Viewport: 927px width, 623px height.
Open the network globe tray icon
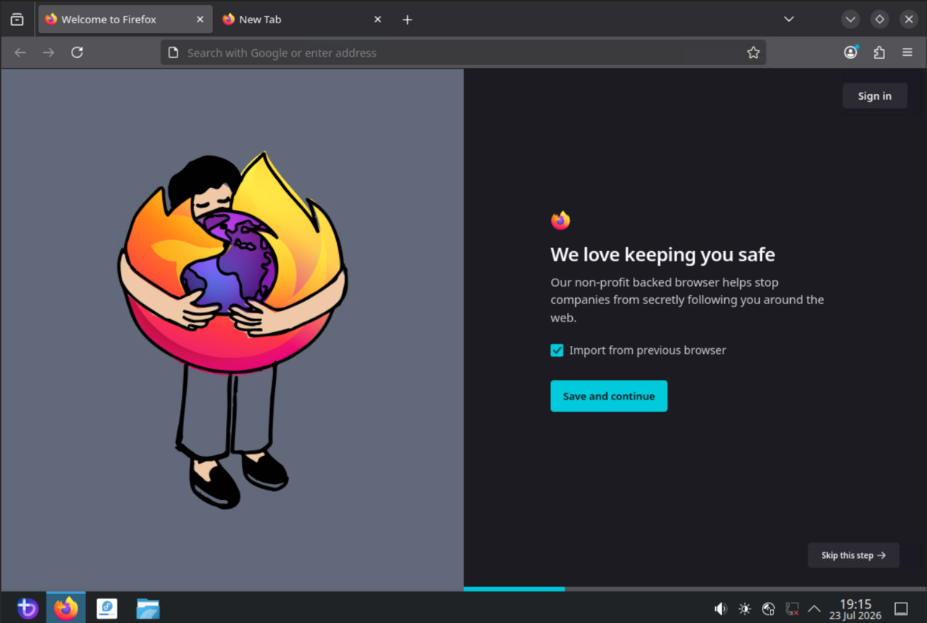click(x=768, y=609)
